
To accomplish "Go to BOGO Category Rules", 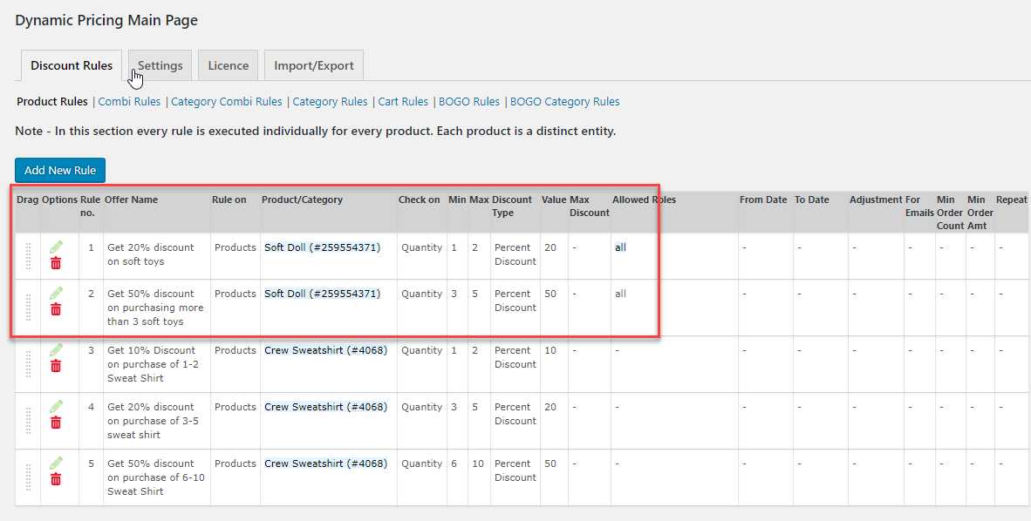I will [x=565, y=102].
